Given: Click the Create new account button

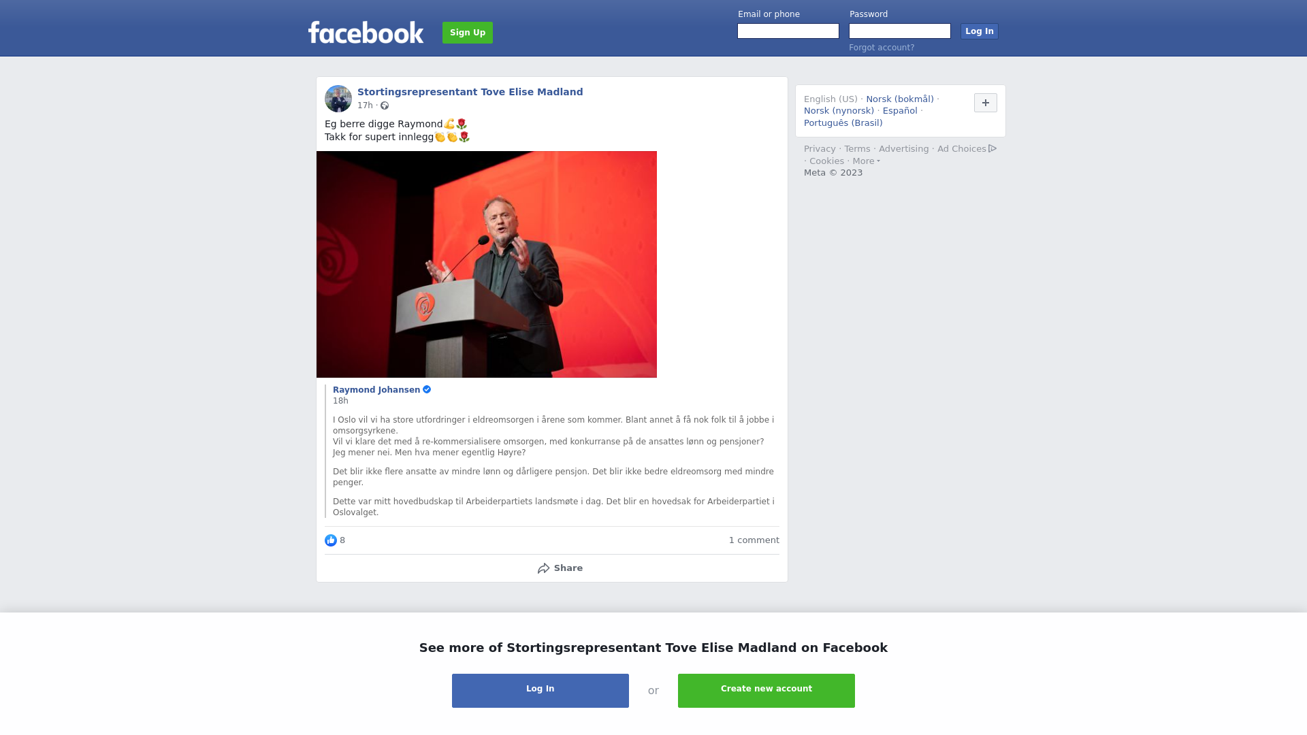Looking at the screenshot, I should (x=767, y=691).
